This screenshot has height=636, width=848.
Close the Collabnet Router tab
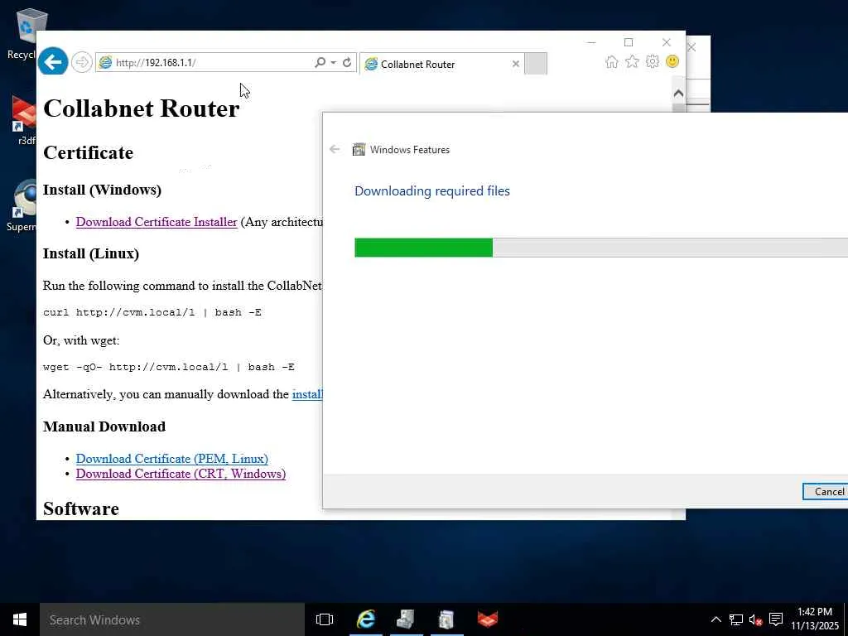(515, 64)
